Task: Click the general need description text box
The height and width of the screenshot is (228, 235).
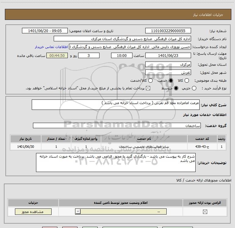Action: 116,105
